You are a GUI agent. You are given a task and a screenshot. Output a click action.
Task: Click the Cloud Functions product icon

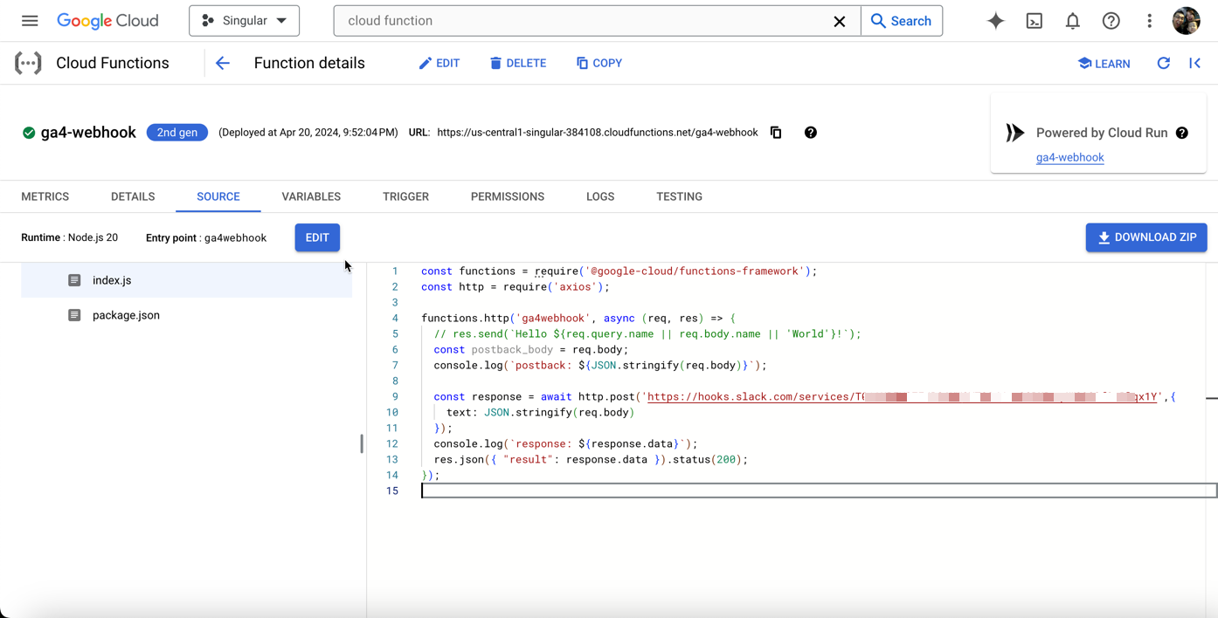(x=28, y=63)
